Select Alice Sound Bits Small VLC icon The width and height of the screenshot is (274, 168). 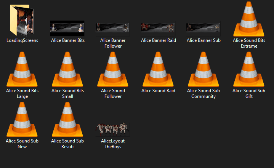(67, 69)
